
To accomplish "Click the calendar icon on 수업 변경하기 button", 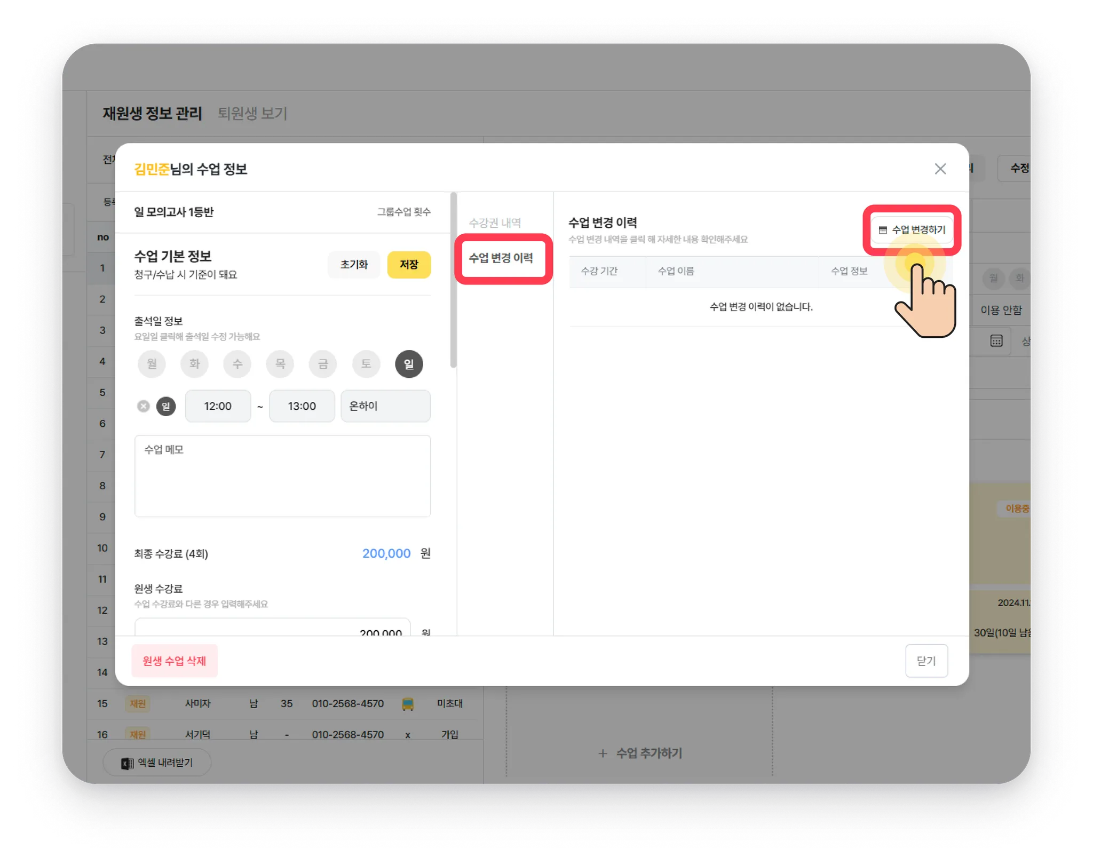I will tap(883, 230).
